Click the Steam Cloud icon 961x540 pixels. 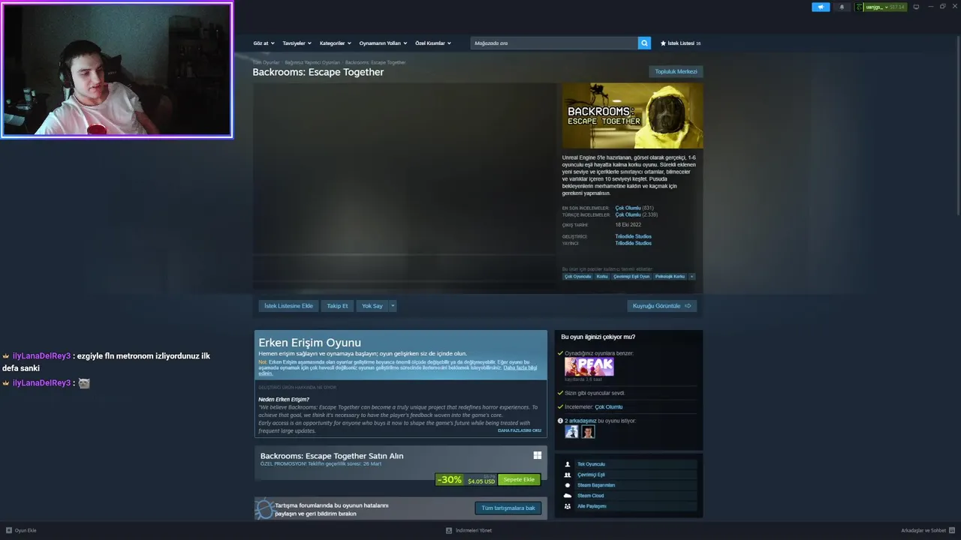pos(568,496)
